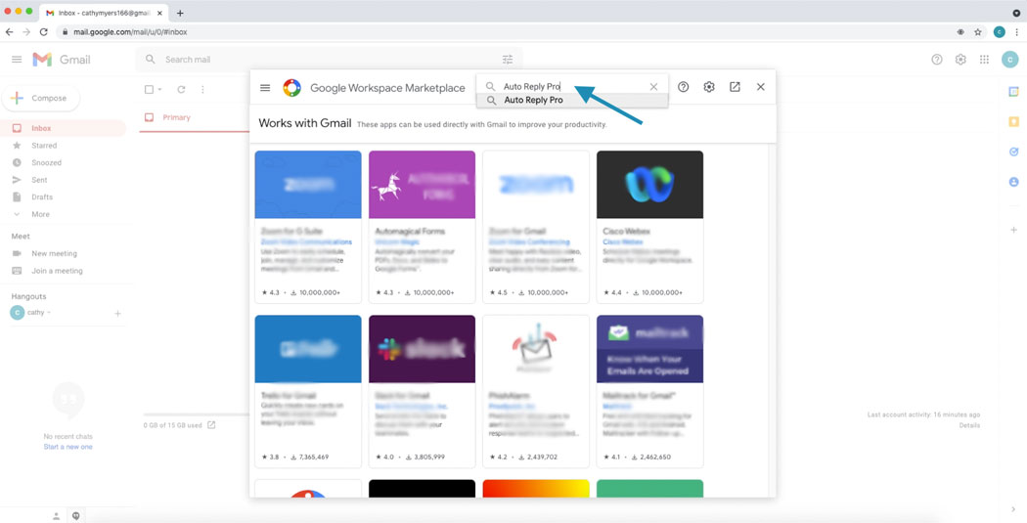Refresh inbox icon
Screen dimensions: 1027x523
click(x=181, y=90)
